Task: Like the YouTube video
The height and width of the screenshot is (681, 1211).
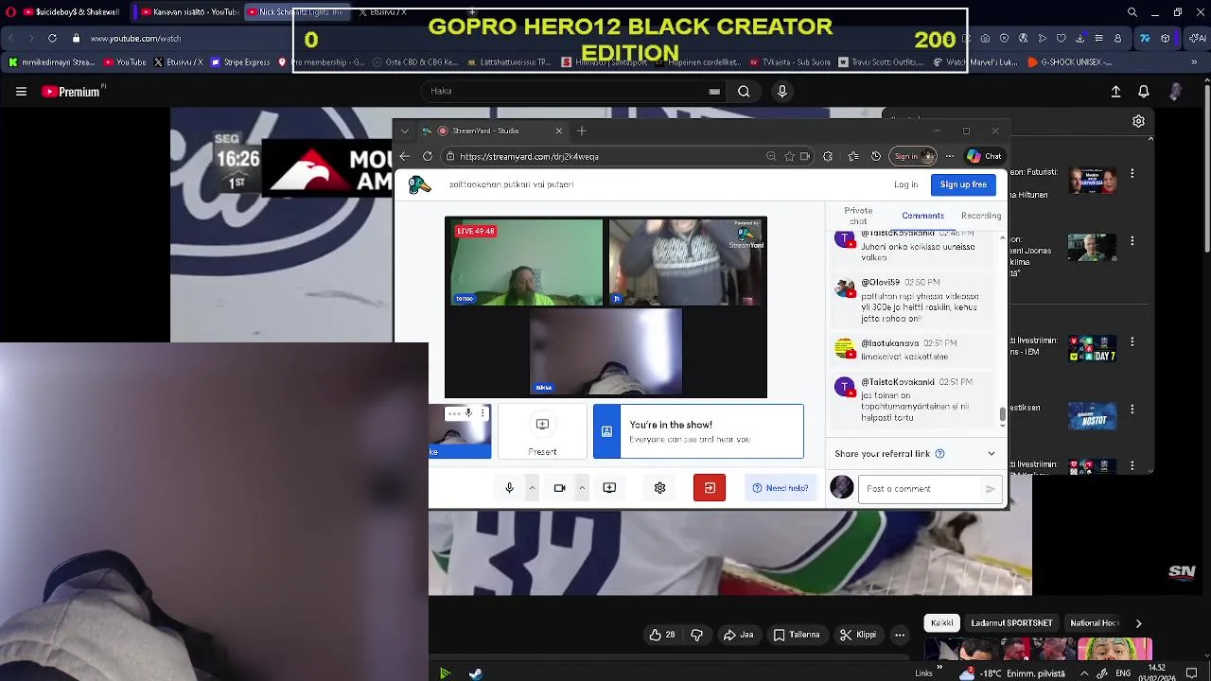Action: 661,635
